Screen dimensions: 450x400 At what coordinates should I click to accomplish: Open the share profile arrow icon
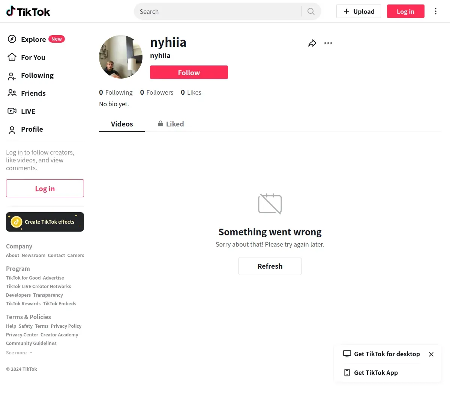312,43
